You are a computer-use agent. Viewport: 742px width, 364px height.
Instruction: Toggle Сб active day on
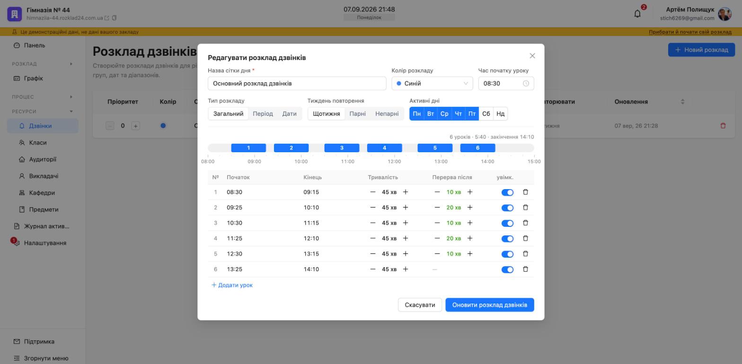486,113
